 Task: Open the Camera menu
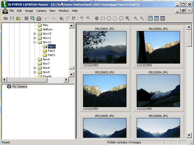coord(41,11)
